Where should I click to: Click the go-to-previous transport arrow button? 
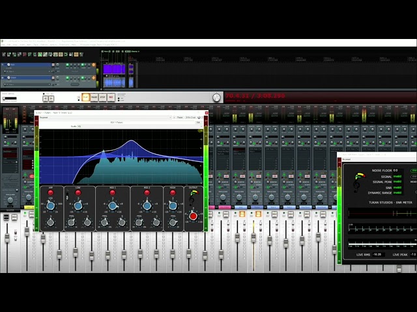(x=46, y=99)
